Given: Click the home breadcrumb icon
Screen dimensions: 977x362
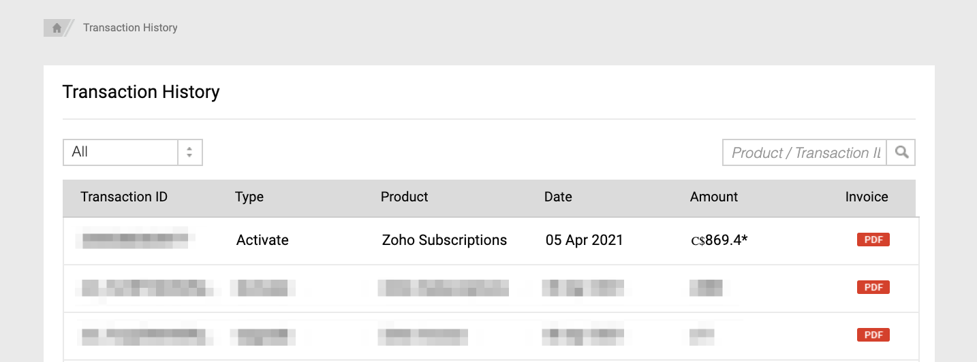Looking at the screenshot, I should coord(57,28).
